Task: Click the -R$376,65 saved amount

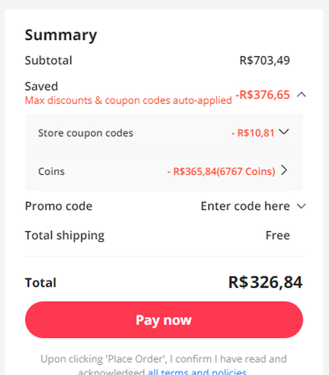Action: pyautogui.click(x=263, y=95)
